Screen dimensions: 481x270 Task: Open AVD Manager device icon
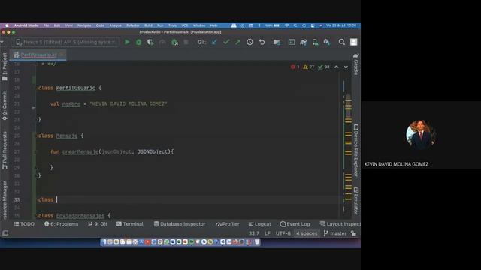[315, 42]
